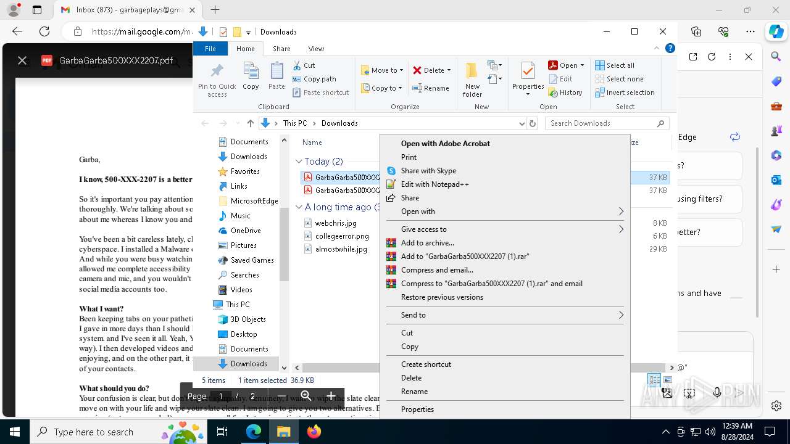Select the almostwhile.jpg file
The height and width of the screenshot is (444, 790).
pos(341,249)
